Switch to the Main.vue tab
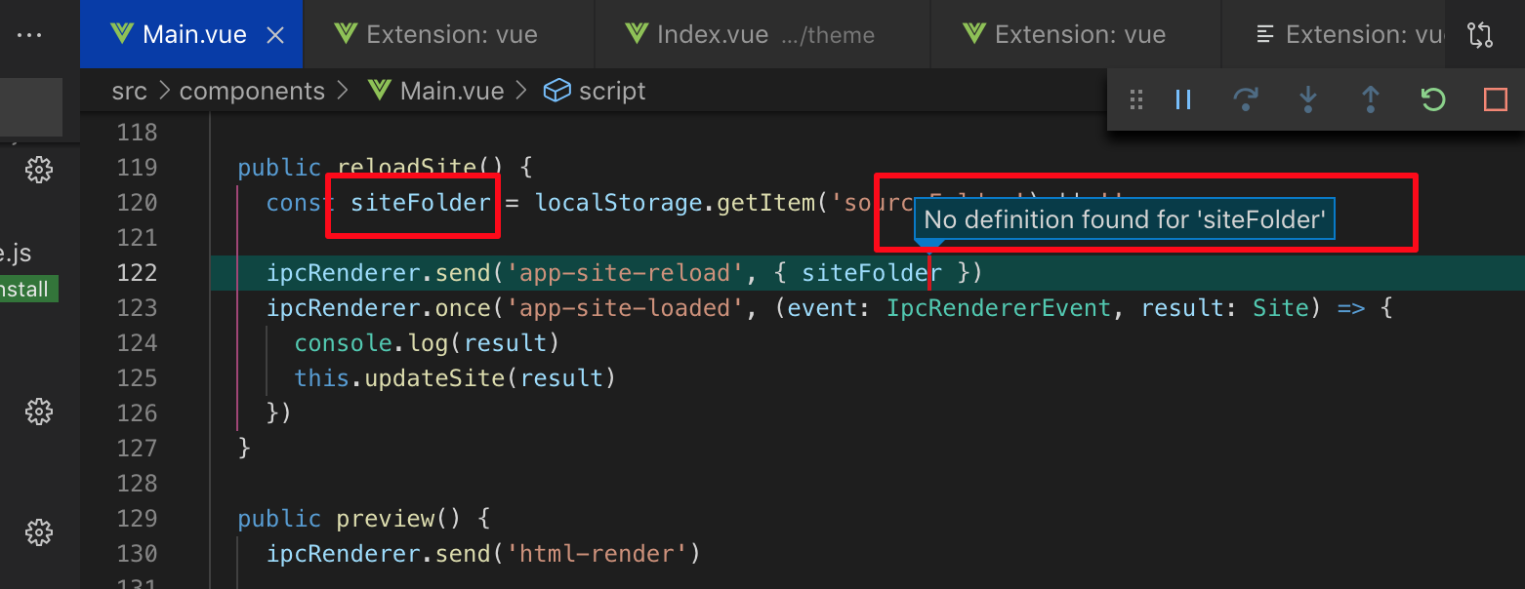The image size is (1525, 589). (192, 34)
